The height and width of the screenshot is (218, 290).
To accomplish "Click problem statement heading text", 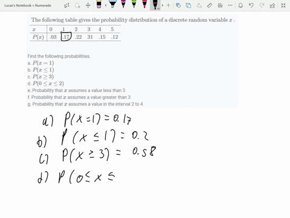I will [133, 20].
